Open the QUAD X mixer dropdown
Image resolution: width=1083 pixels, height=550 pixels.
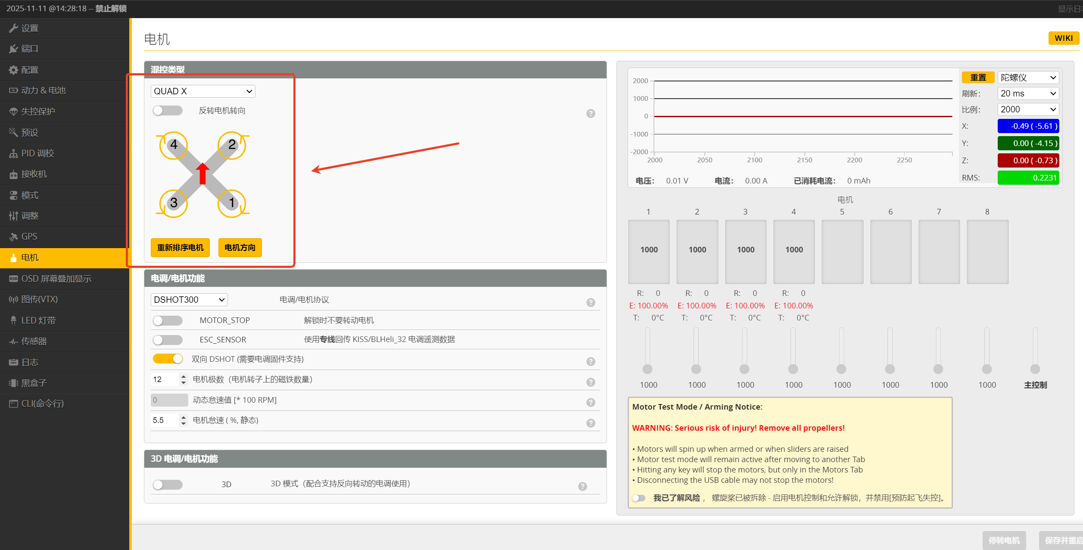(203, 91)
